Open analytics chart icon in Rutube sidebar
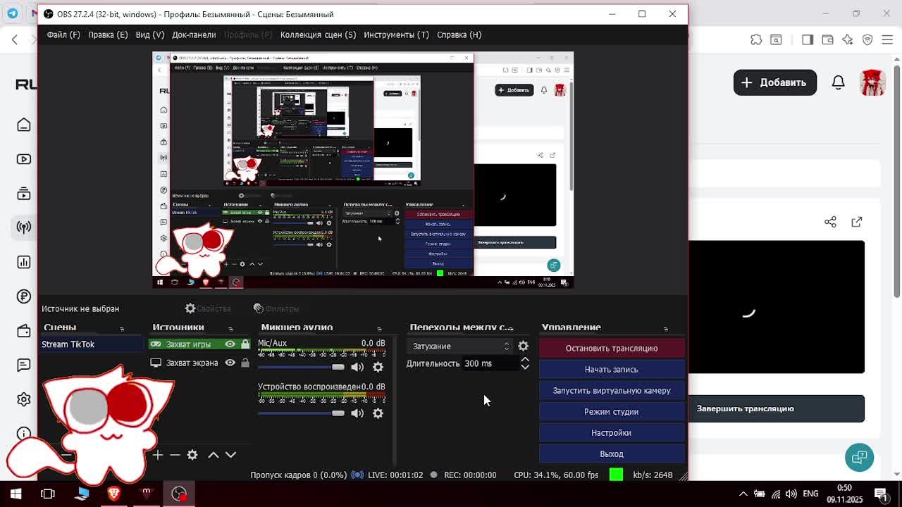This screenshot has width=902, height=507. pyautogui.click(x=24, y=262)
